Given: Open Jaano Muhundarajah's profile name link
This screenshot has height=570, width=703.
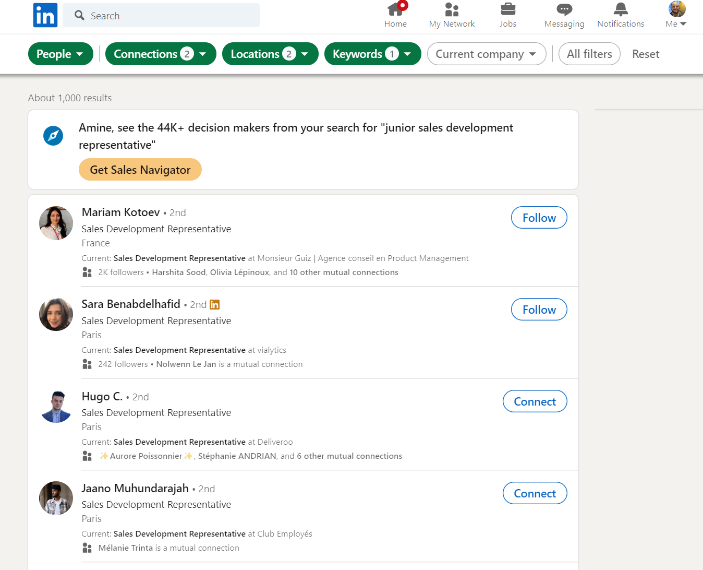Looking at the screenshot, I should point(135,488).
